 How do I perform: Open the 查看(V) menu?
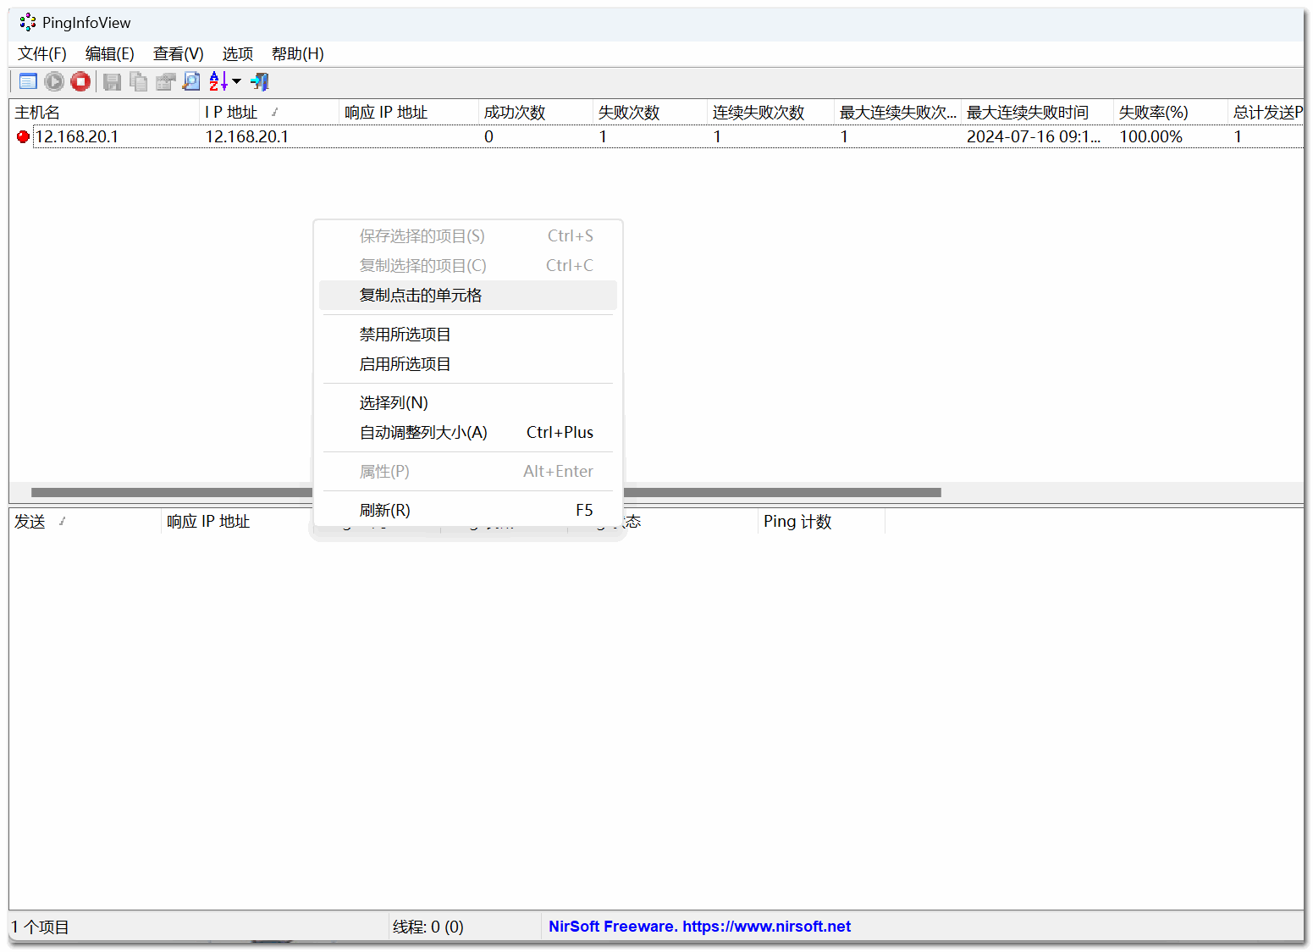click(x=178, y=54)
